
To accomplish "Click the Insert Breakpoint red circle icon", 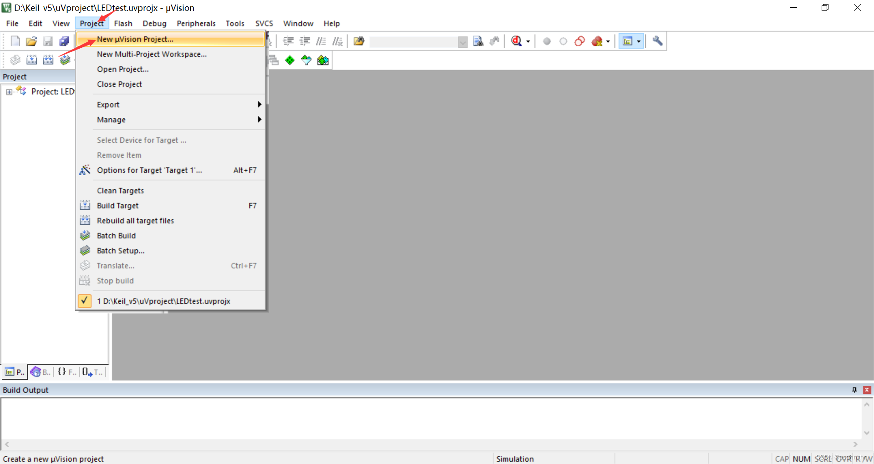I will (x=547, y=41).
